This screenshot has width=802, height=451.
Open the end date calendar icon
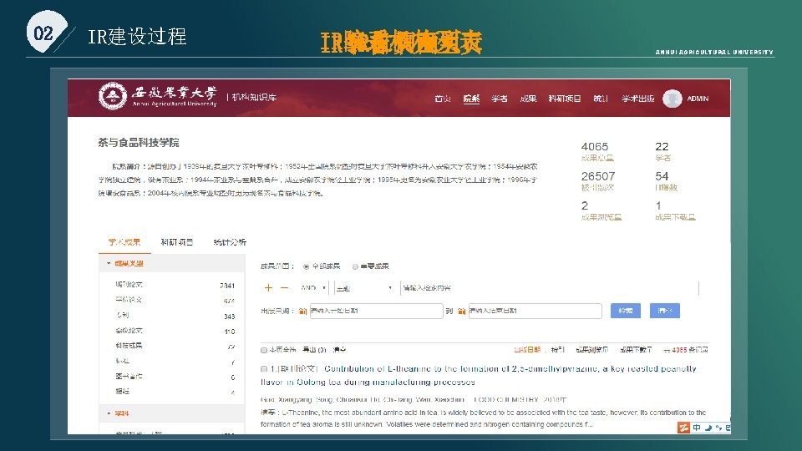[462, 311]
